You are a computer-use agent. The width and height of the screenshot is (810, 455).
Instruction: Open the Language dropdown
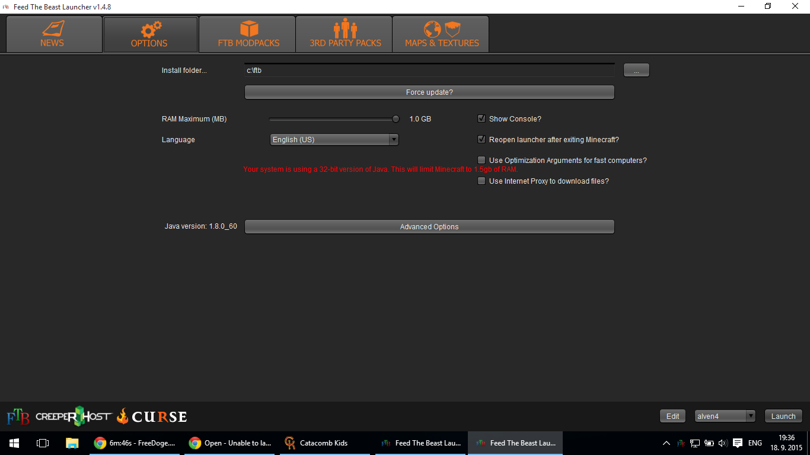click(x=334, y=140)
